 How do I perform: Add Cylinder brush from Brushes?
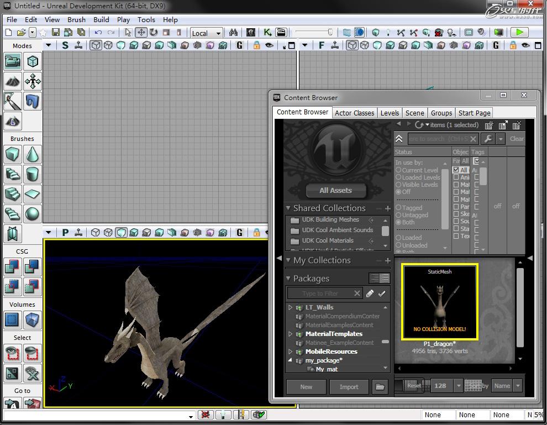[33, 174]
